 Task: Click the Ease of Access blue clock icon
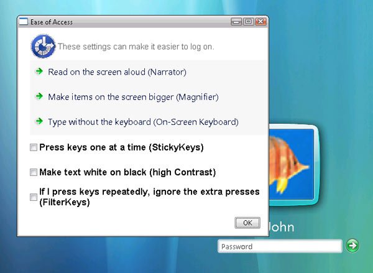point(43,47)
